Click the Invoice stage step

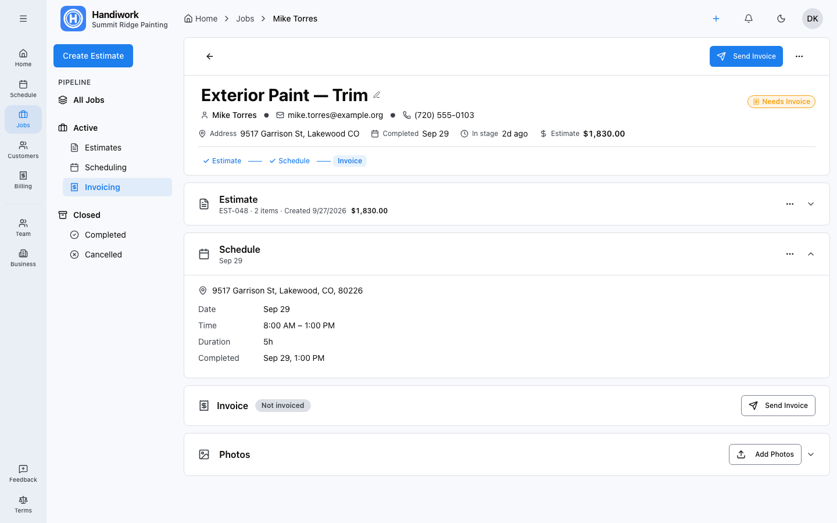click(350, 161)
